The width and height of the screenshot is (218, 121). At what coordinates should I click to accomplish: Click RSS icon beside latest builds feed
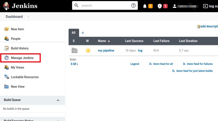click(173, 71)
